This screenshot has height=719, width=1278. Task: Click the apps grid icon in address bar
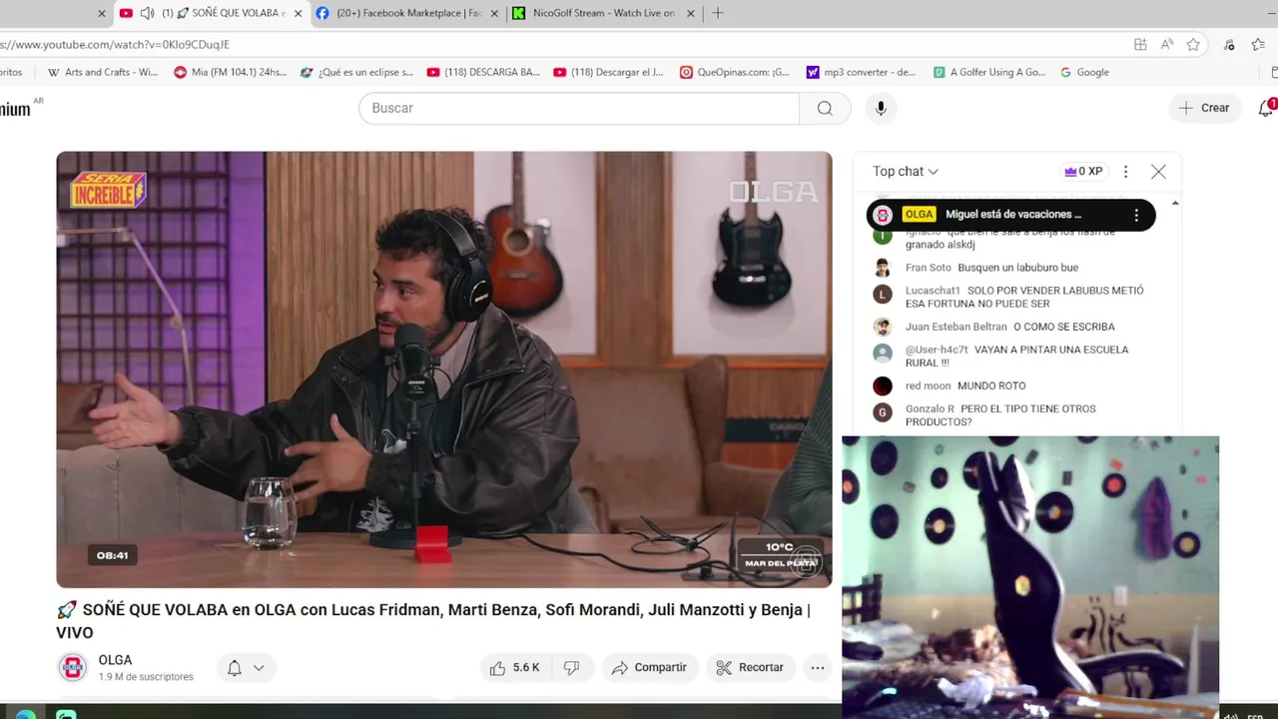[x=1140, y=44]
